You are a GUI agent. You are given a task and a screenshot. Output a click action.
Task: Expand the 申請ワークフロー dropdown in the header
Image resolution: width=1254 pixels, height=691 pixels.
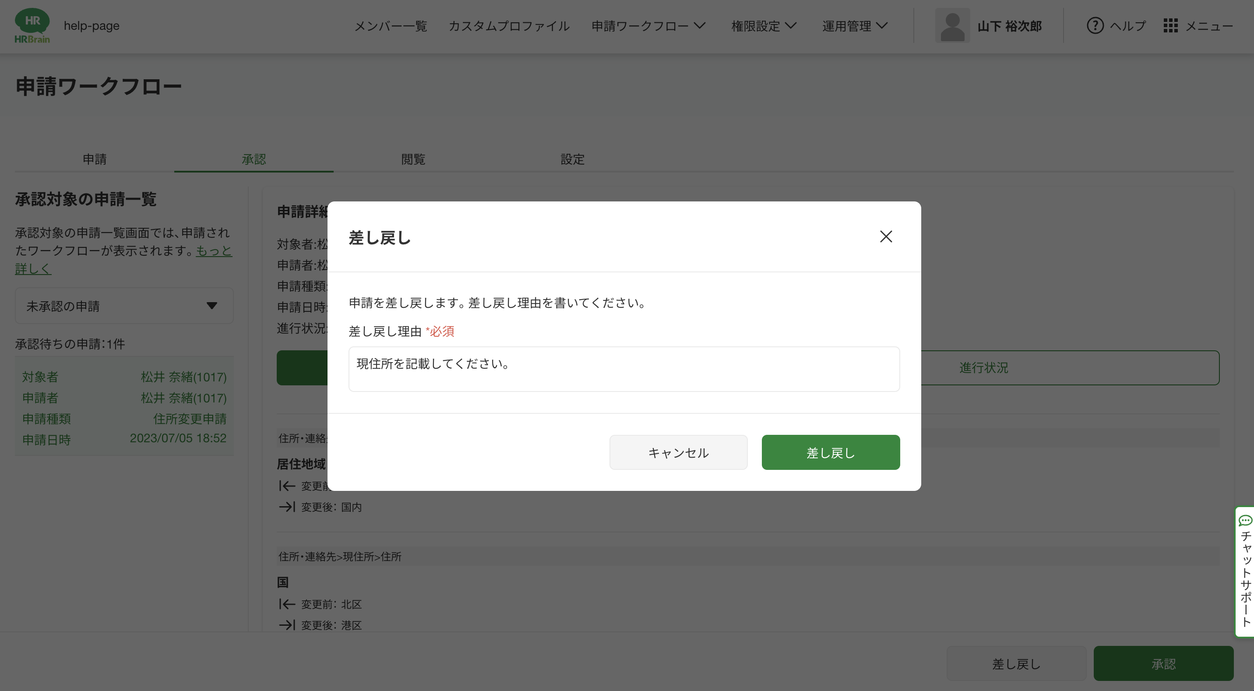[x=648, y=26]
